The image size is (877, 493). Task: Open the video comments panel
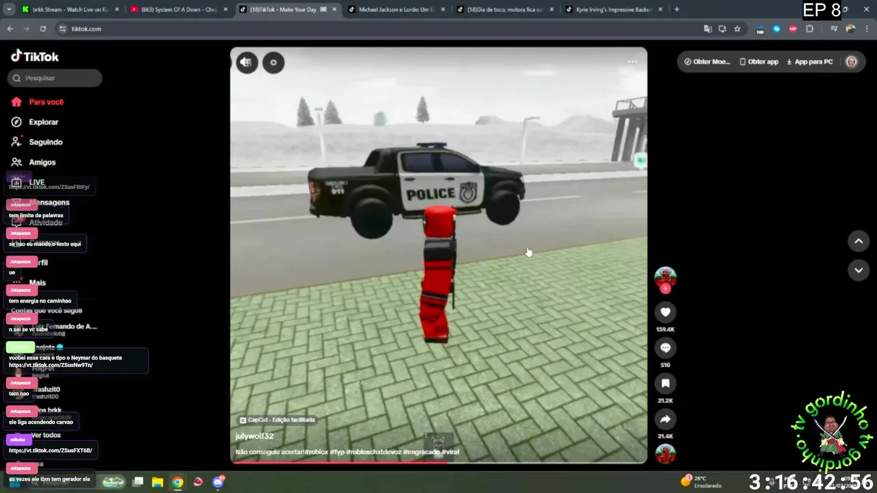(665, 348)
